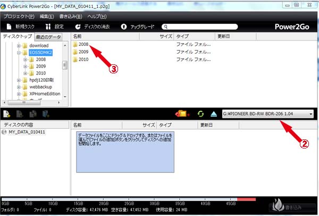This screenshot has width=319, height=216.
Task: Expand the webbackup folder node
Action: (x=19, y=87)
